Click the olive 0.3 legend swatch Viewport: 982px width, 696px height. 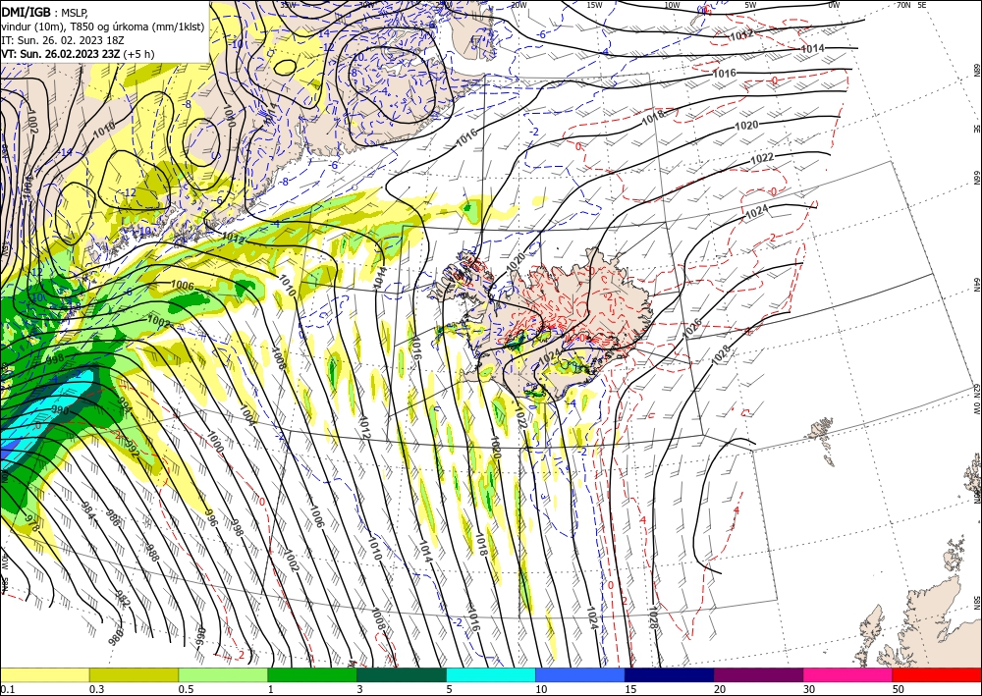point(134,674)
